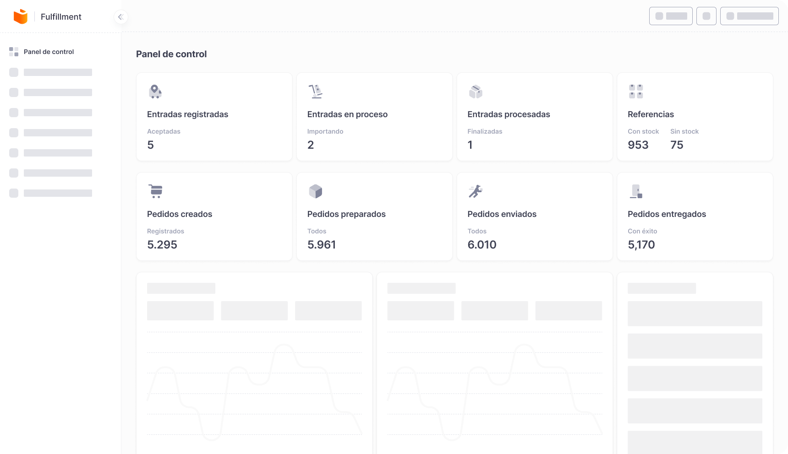
Task: Select the Con stock value 953
Action: point(638,145)
